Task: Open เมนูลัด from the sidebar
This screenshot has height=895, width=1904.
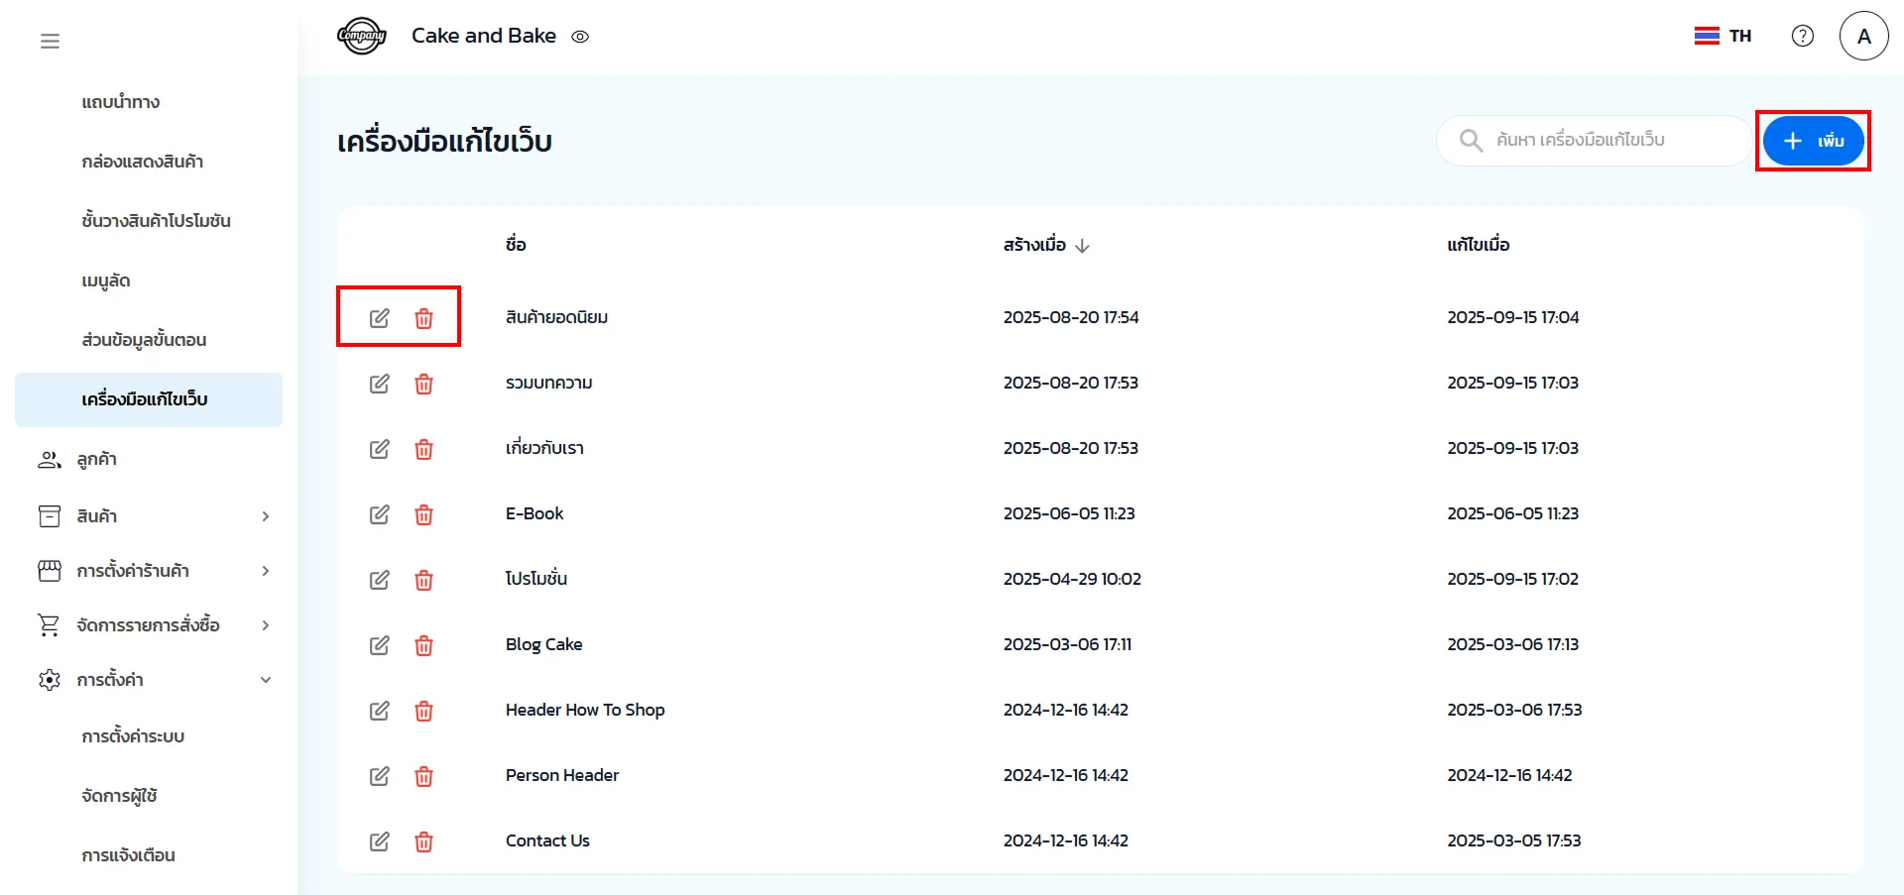Action: pyautogui.click(x=106, y=280)
